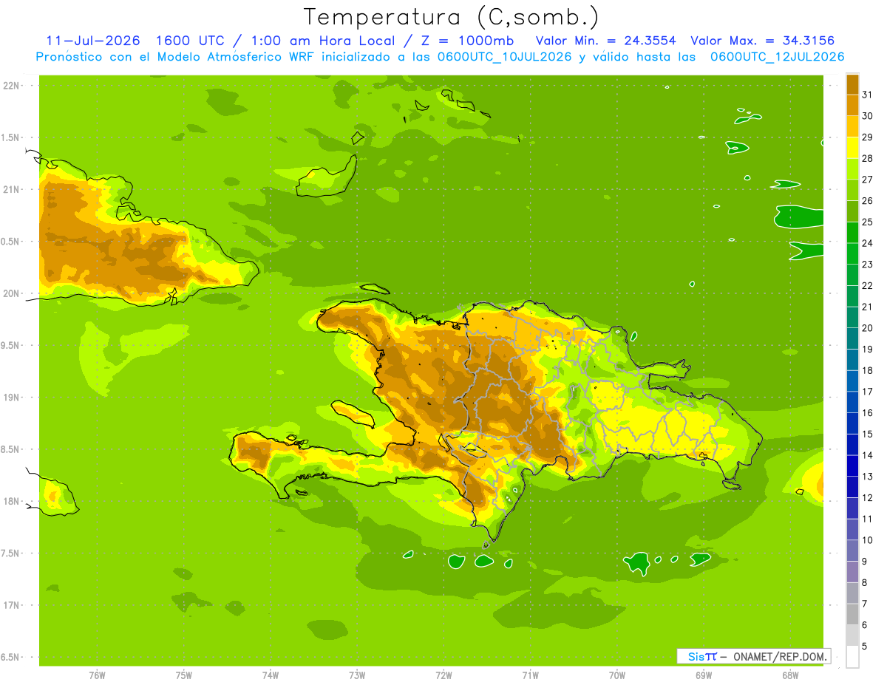Click the legend value "31"
887x685 pixels.
(868, 95)
